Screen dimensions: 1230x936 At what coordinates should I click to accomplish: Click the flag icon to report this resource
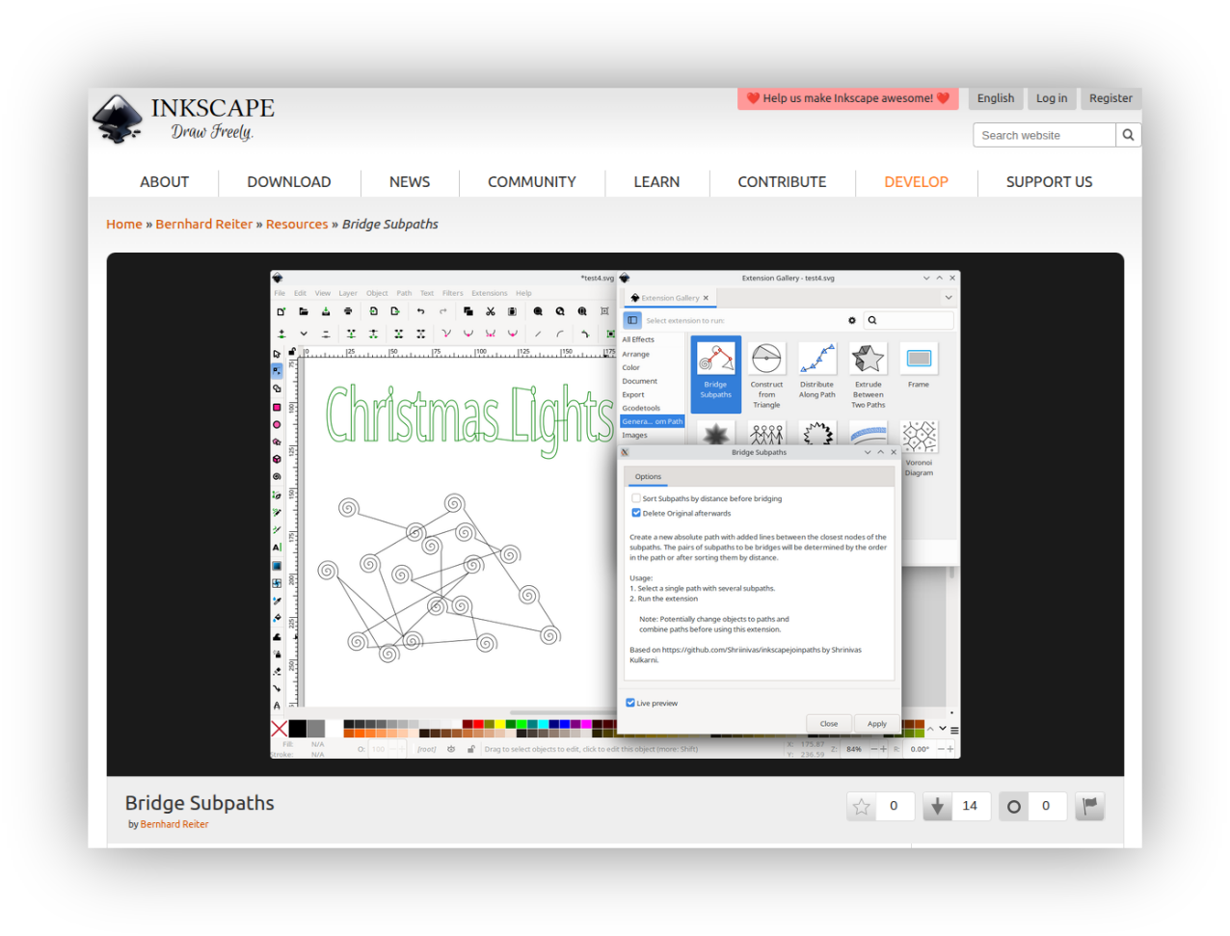pos(1089,807)
